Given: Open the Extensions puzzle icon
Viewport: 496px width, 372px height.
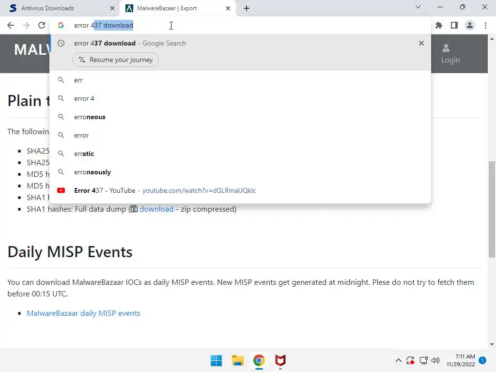Looking at the screenshot, I should (x=439, y=25).
